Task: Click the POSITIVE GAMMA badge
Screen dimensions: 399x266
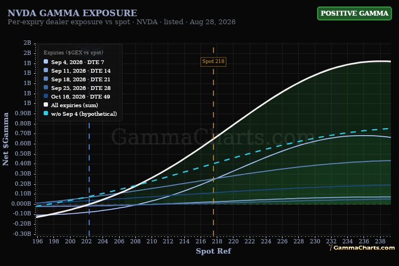Action: point(354,13)
